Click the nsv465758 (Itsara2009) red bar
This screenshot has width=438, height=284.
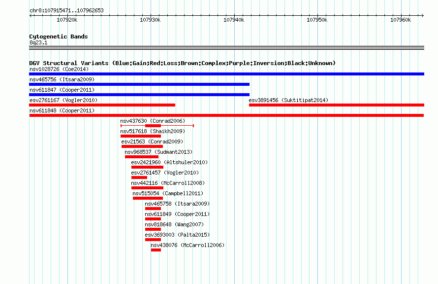[x=153, y=209]
